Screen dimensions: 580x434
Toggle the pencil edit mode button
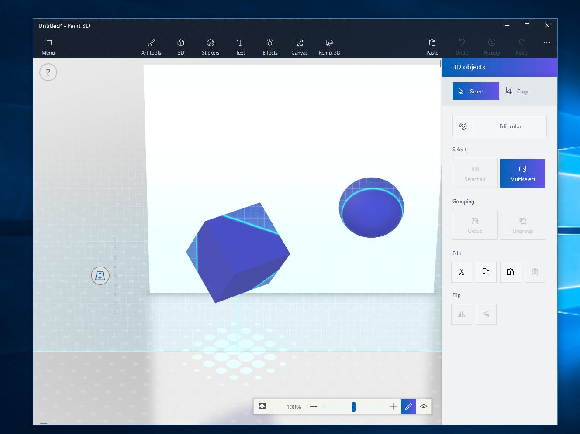click(409, 407)
